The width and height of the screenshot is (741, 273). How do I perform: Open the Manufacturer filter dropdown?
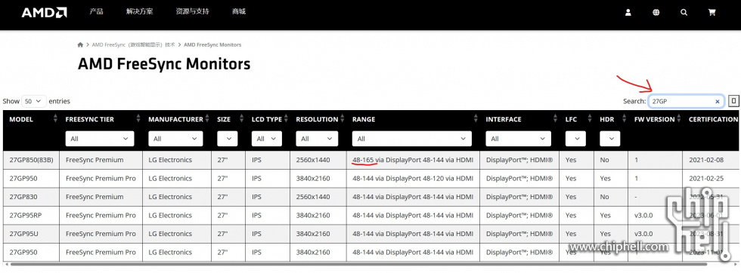click(x=175, y=139)
